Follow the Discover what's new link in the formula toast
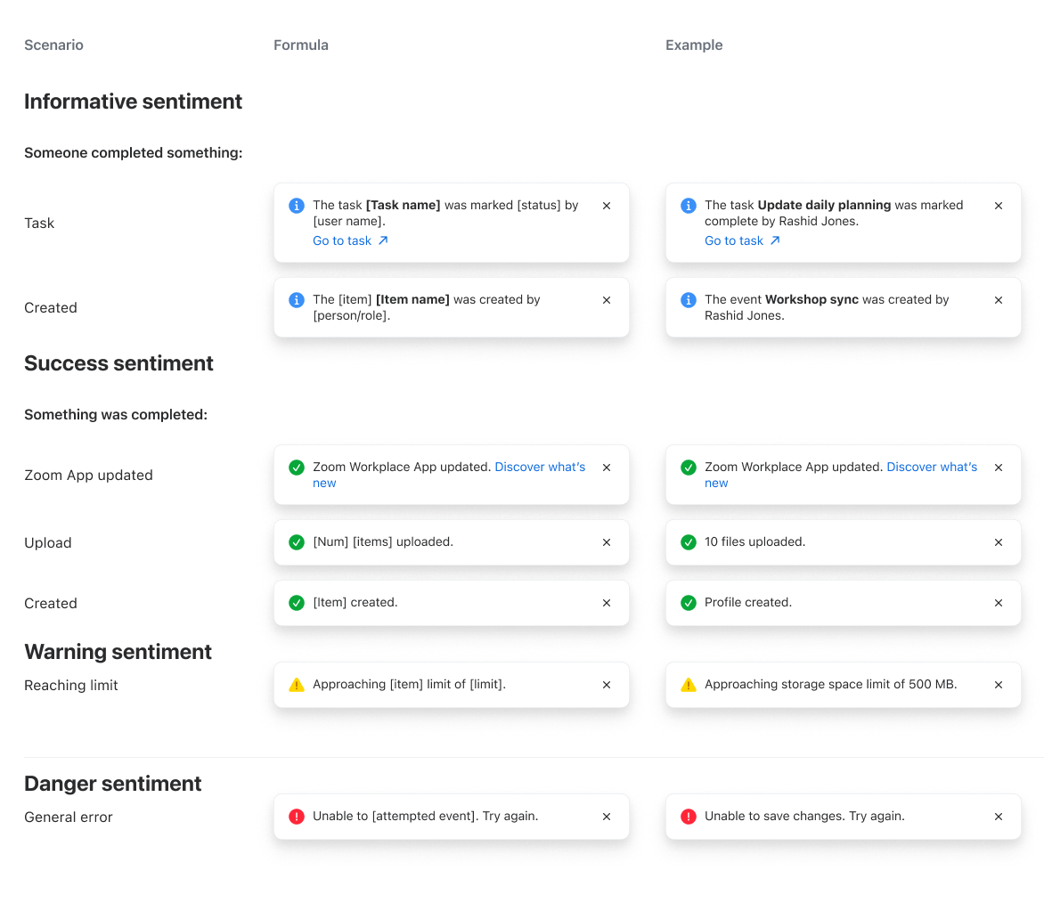The image size is (1044, 911). click(540, 467)
